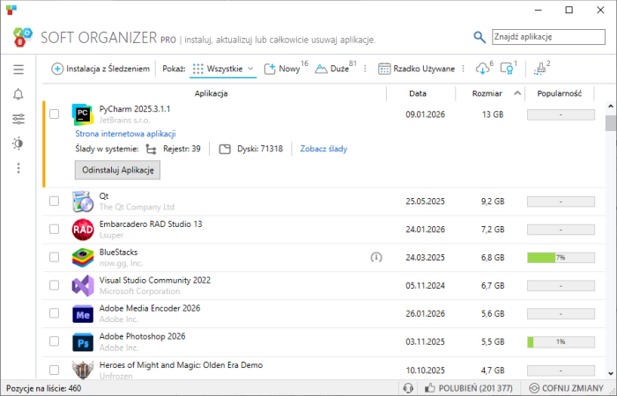Click the Adobe Media Encoder icon

83,314
